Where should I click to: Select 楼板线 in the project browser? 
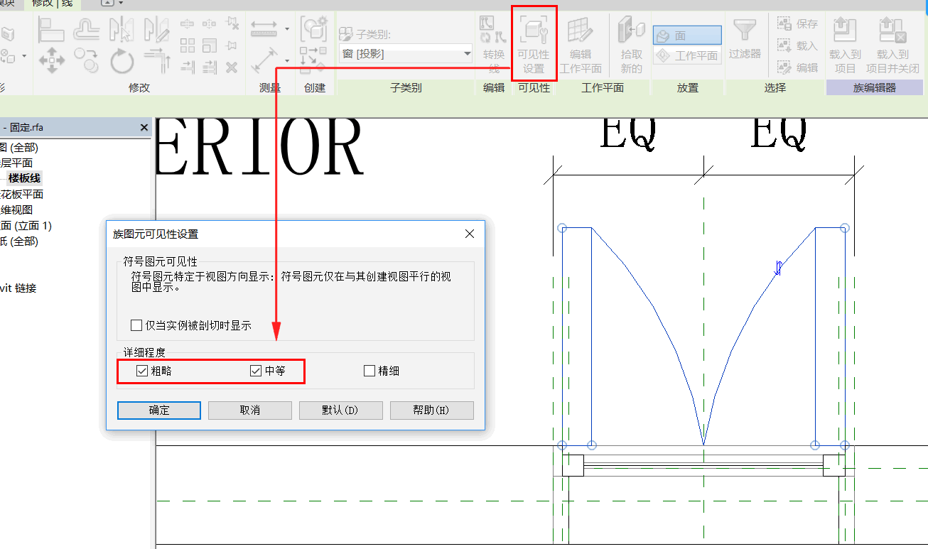coord(26,178)
